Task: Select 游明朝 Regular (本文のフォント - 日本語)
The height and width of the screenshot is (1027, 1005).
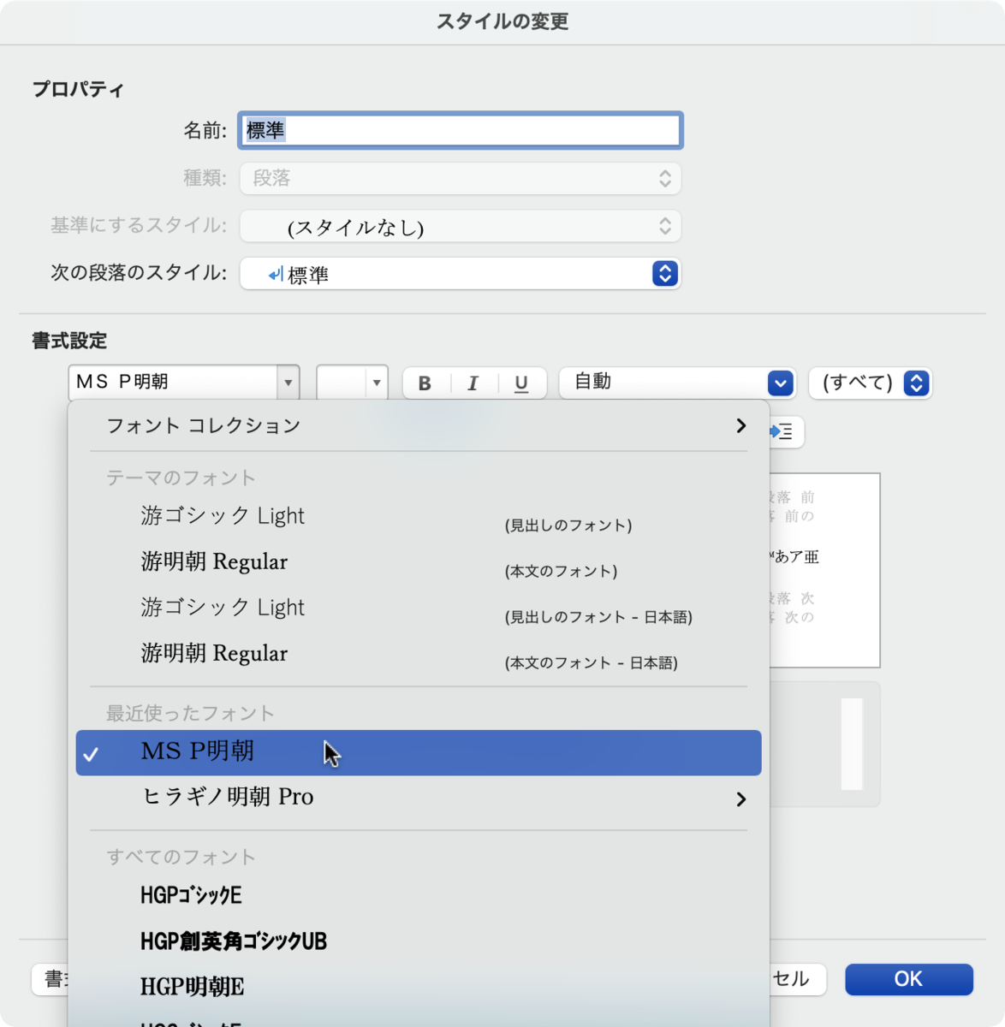Action: [419, 654]
